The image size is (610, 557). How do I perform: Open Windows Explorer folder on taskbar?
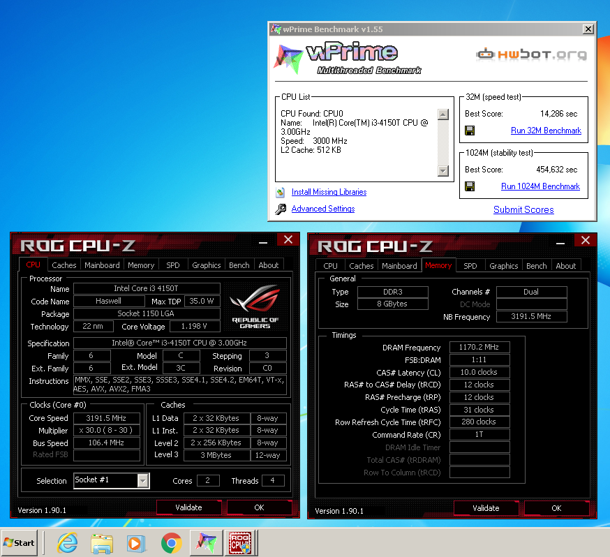(102, 543)
